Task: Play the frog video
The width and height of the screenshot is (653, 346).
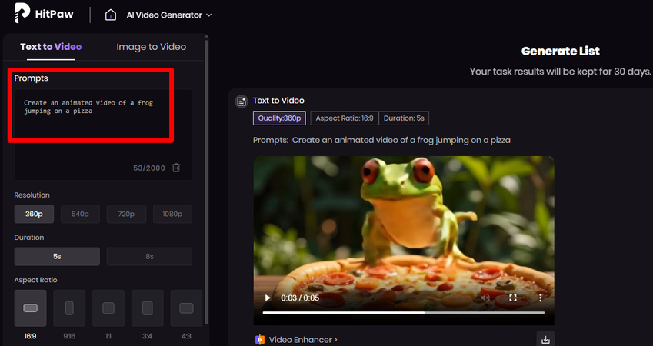Action: pos(268,298)
